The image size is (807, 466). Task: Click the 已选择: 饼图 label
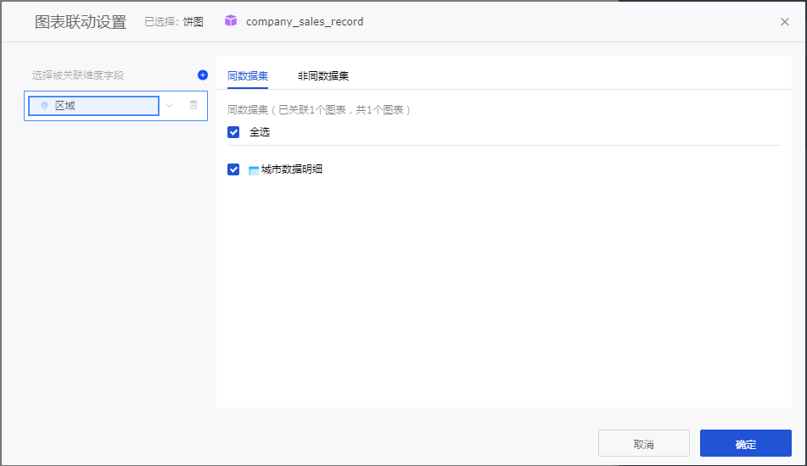(x=174, y=21)
